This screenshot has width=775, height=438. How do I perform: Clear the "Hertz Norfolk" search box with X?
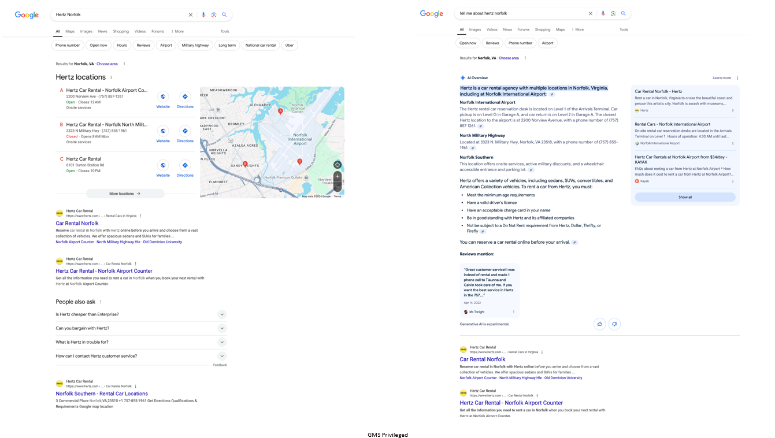pos(191,14)
